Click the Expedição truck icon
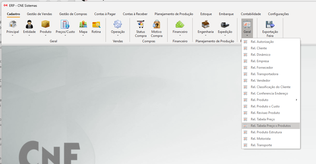Screen dimensions: 316x164 [x=225, y=25]
